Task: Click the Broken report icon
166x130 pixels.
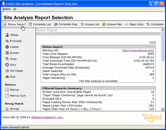Action: pos(7,53)
